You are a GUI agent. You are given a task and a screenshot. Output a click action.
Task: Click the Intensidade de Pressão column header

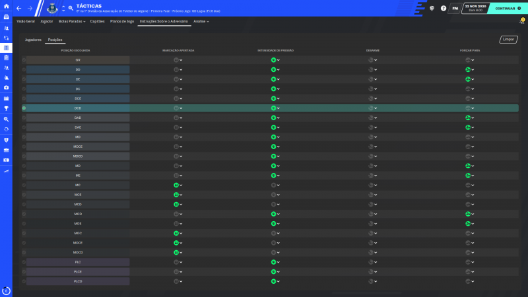point(275,51)
